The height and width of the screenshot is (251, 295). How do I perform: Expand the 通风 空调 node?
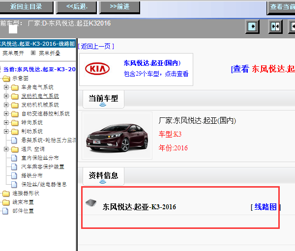6,149
